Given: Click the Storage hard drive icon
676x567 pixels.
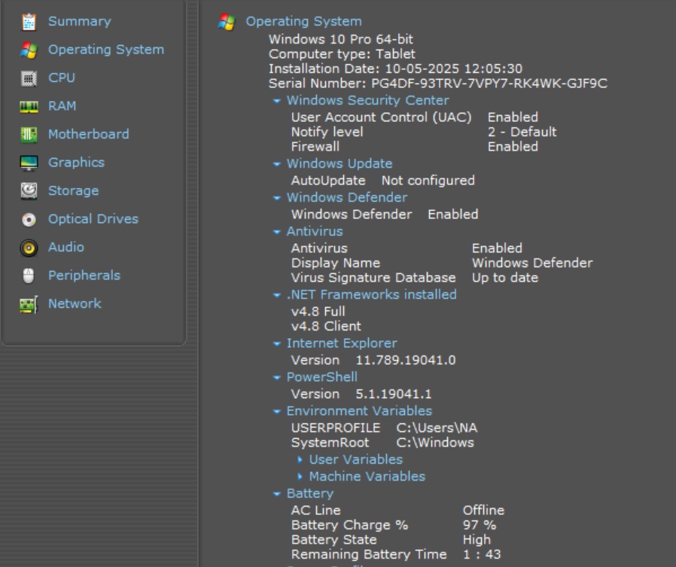Looking at the screenshot, I should (29, 191).
